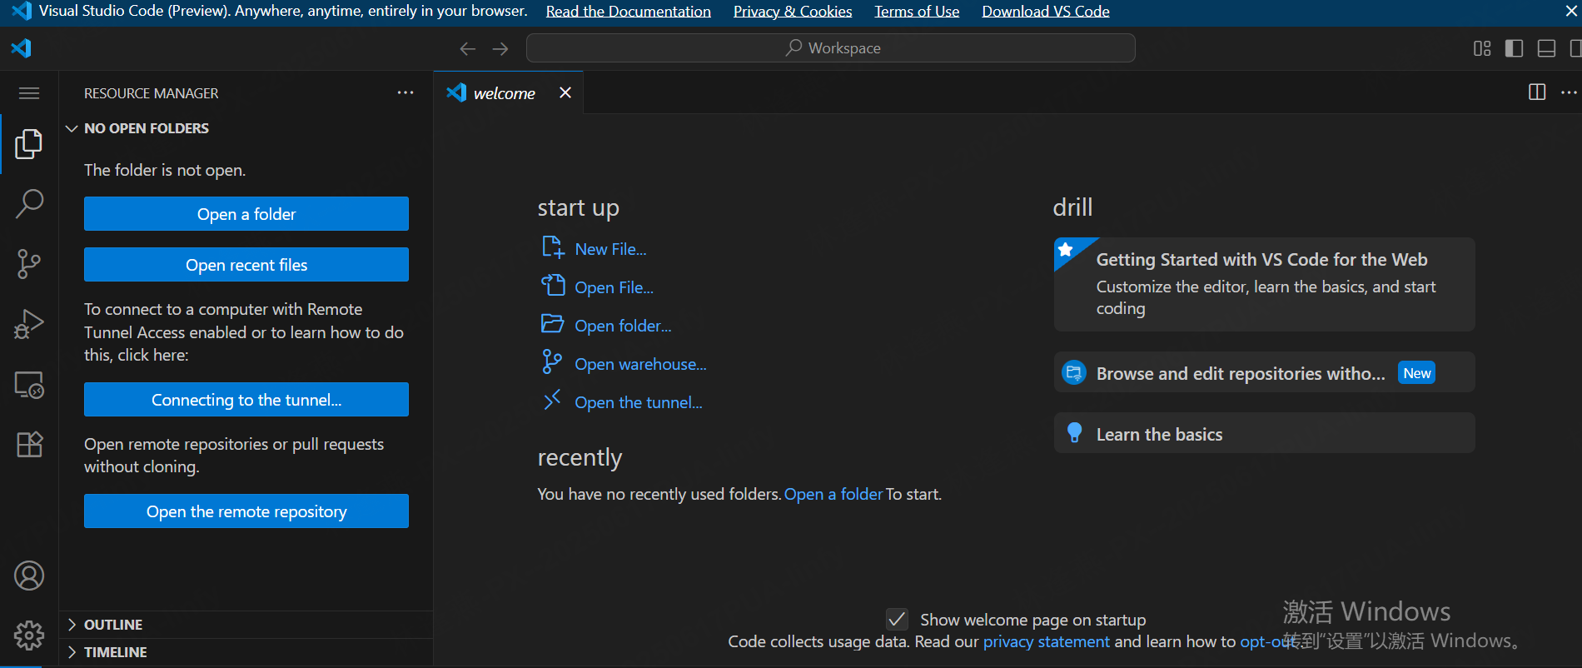Viewport: 1582px width, 668px height.
Task: Open the Source Control icon
Action: [29, 264]
